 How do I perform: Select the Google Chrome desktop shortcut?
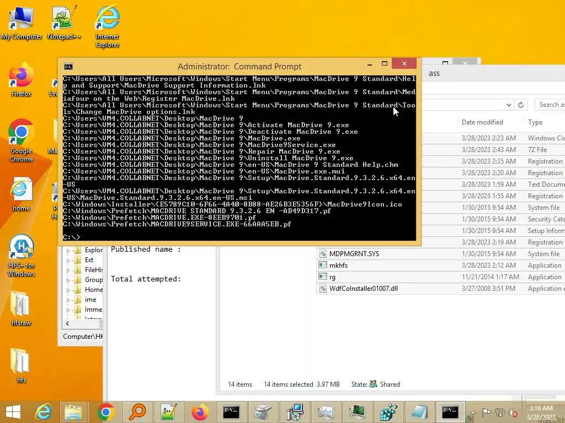(x=22, y=140)
